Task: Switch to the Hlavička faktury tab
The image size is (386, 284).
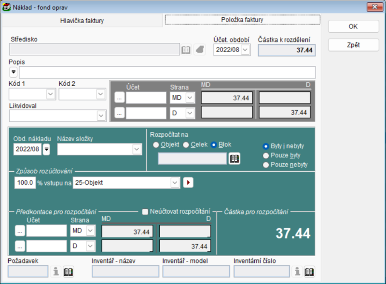Action: [x=82, y=21]
